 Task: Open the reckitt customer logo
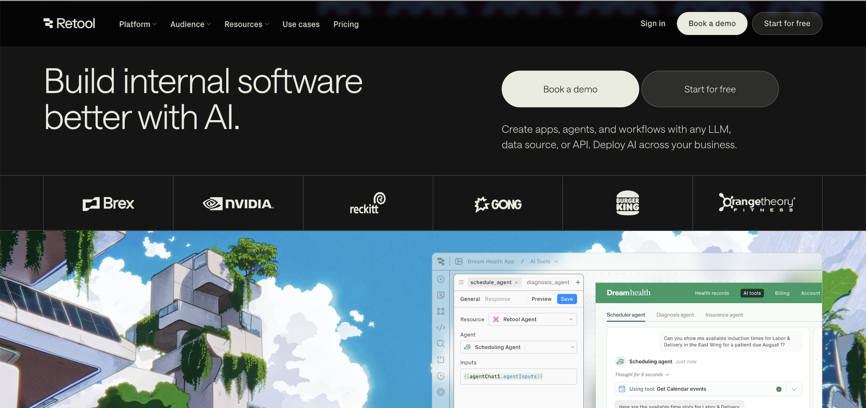[x=367, y=203]
